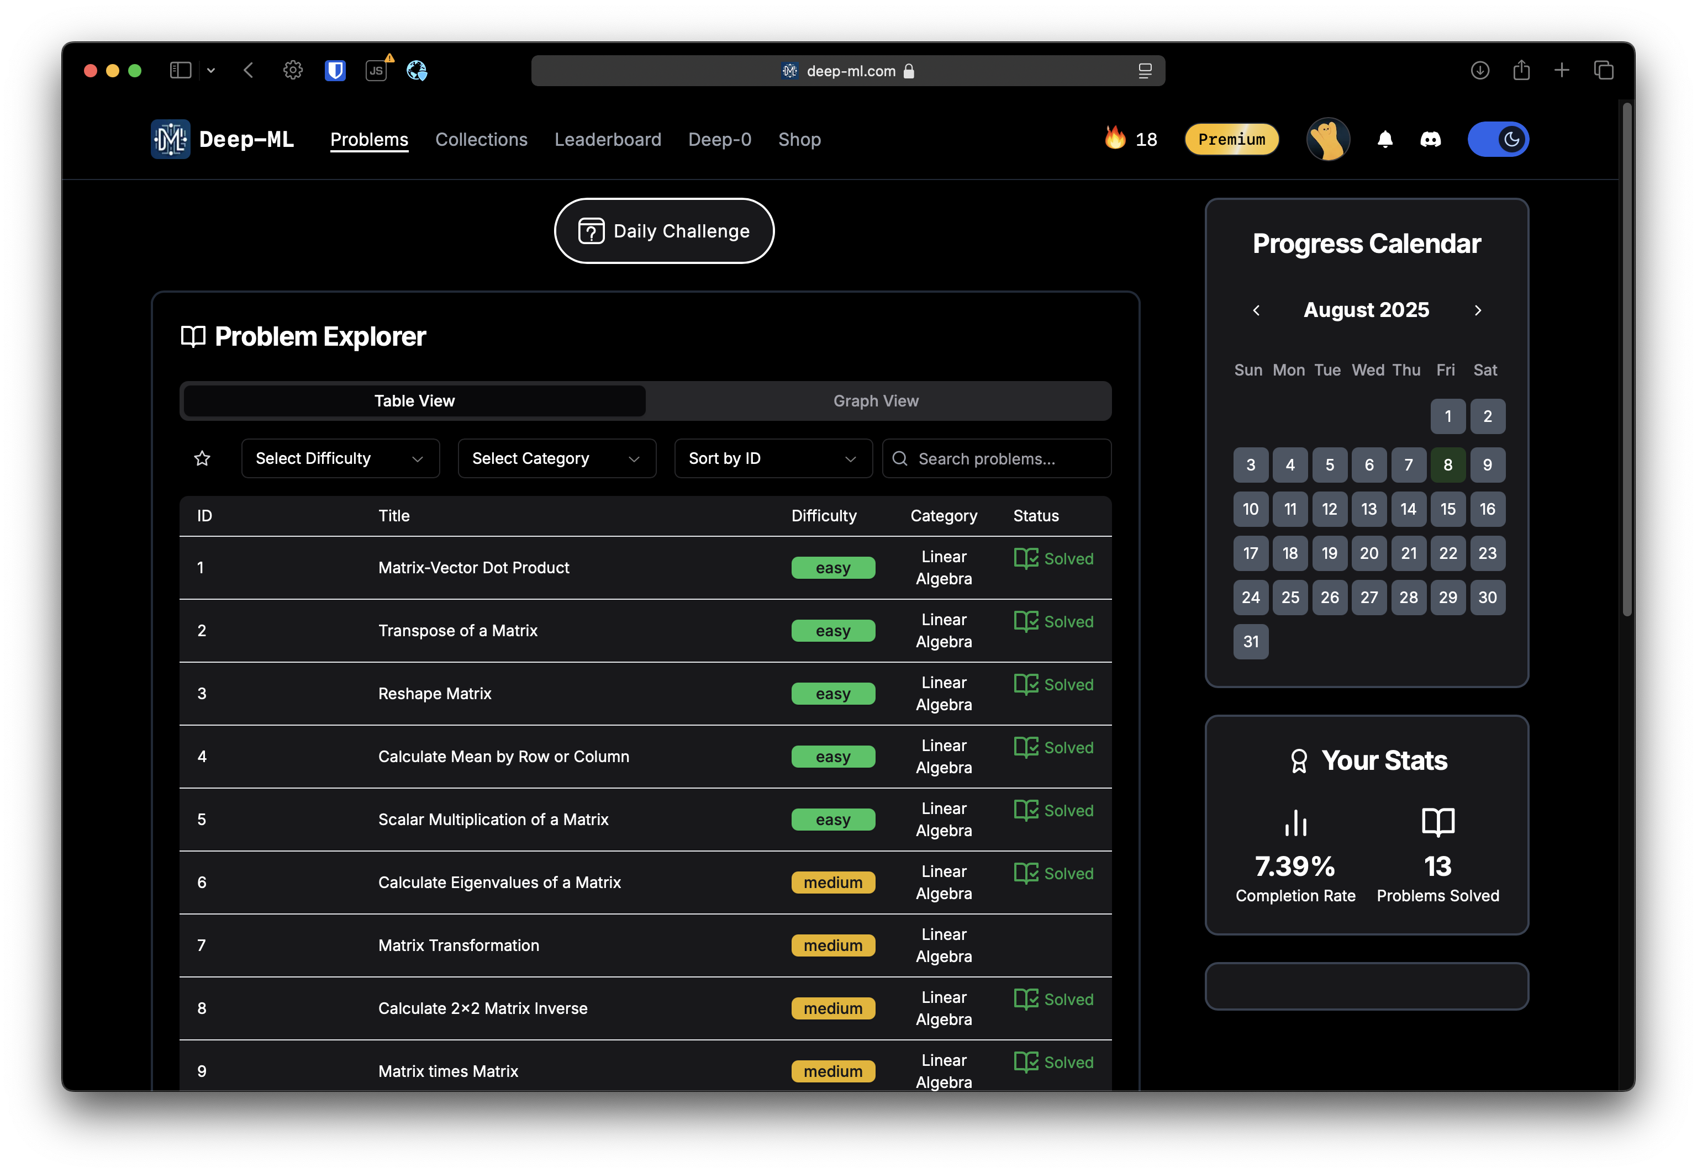Click the Safari share icon
1697x1173 pixels.
(x=1521, y=71)
